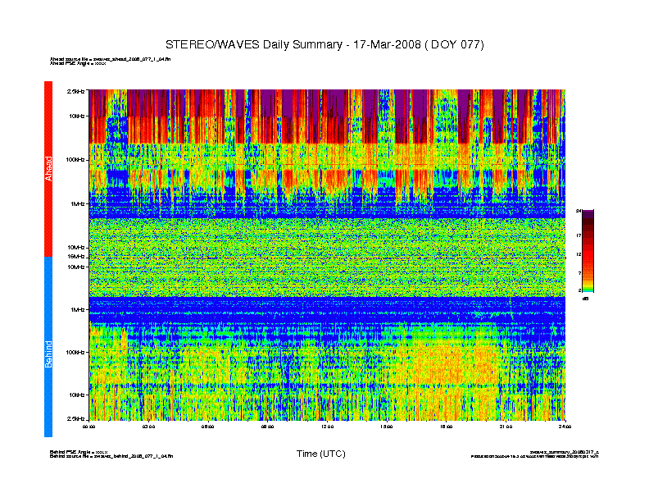Click the 03:00 time tick label
649x502 pixels.
pyautogui.click(x=148, y=427)
